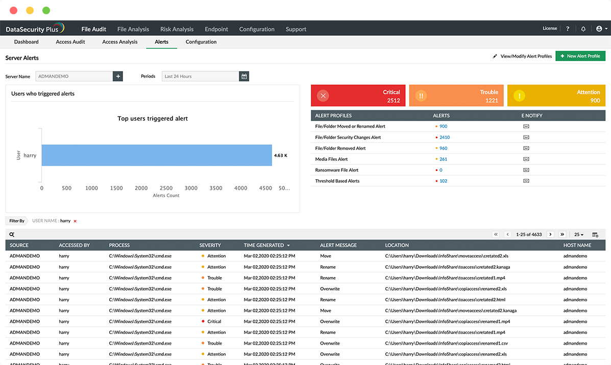Open the column chooser icon above table
611x365 pixels.
[x=595, y=235]
